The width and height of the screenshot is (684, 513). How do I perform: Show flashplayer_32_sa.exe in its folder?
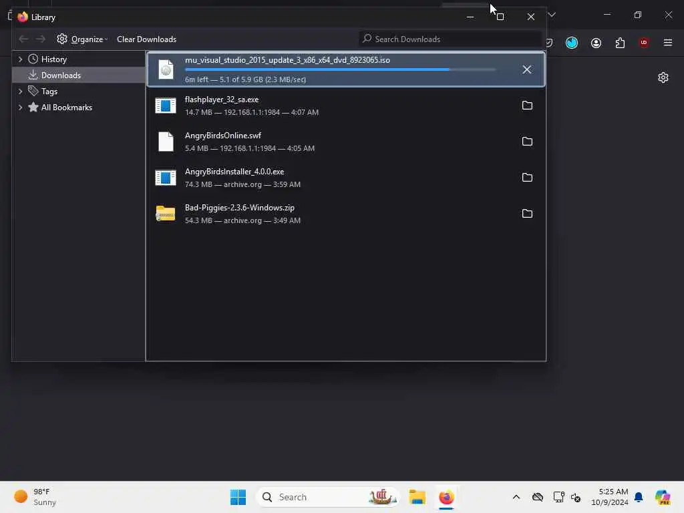527,105
